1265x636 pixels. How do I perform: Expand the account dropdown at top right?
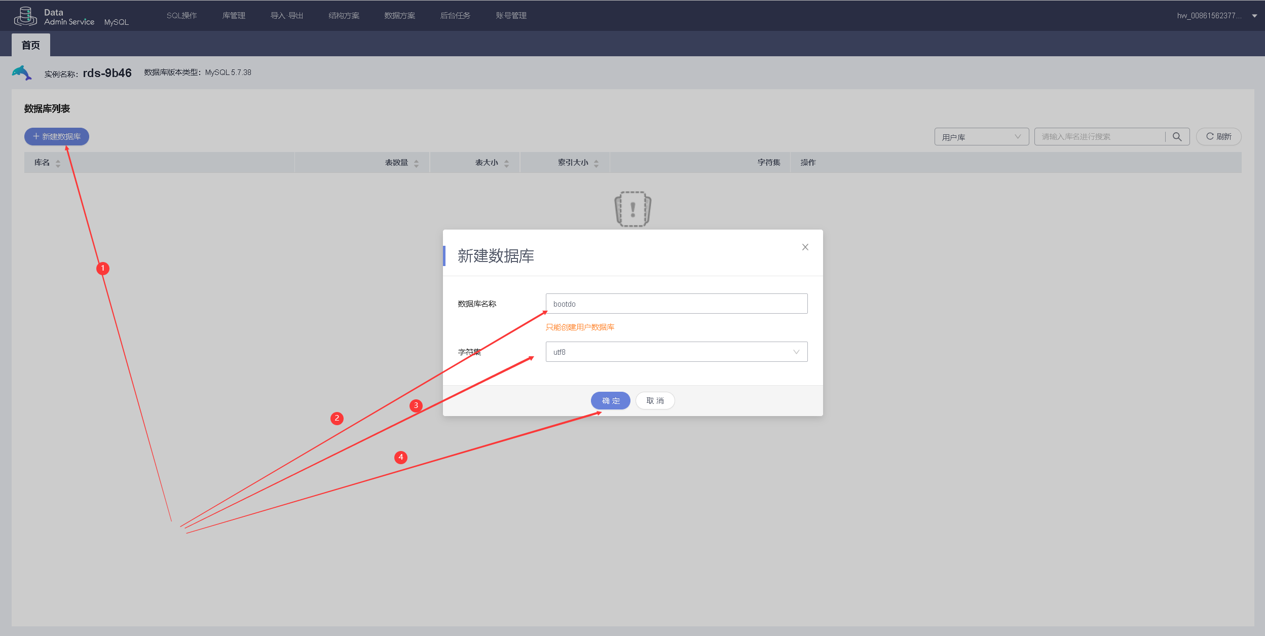click(x=1255, y=16)
